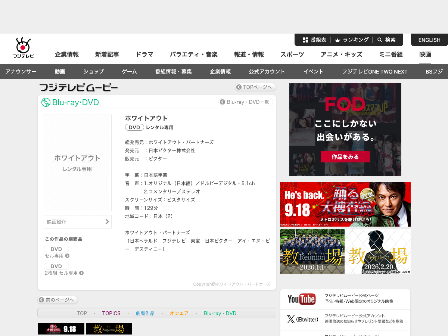The width and height of the screenshot is (448, 336).
Task: Open オンエア in the footer nav
Action: pos(179,313)
